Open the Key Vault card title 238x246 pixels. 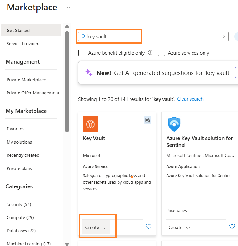click(x=94, y=138)
